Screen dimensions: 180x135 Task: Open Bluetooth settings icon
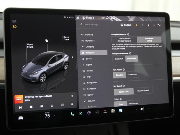point(154,25)
